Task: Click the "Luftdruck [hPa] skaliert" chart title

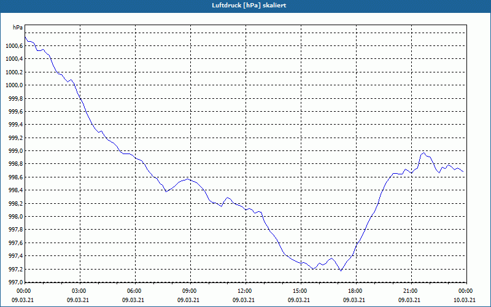Action: (x=249, y=6)
